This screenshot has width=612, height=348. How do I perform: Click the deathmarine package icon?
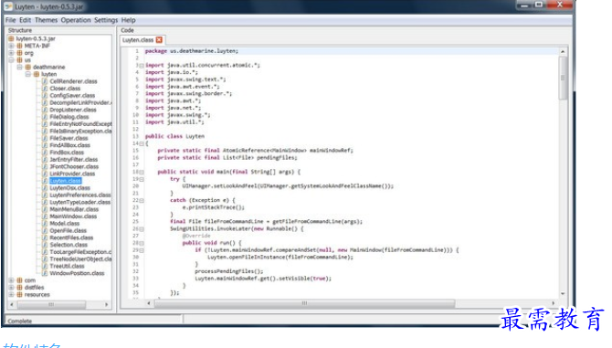pos(28,67)
